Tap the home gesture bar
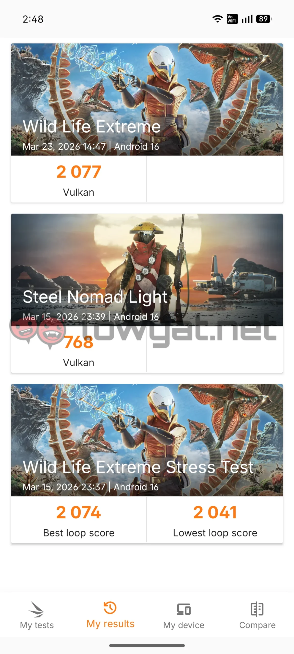The image size is (294, 654). (x=147, y=645)
